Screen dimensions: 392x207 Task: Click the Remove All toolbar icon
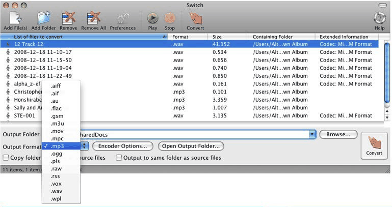click(93, 18)
